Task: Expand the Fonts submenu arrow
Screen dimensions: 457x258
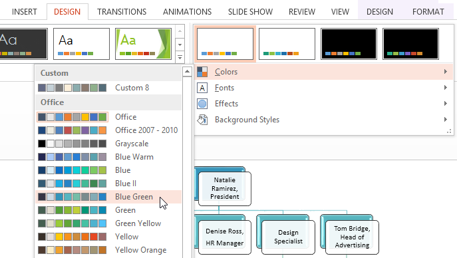Action: point(445,88)
